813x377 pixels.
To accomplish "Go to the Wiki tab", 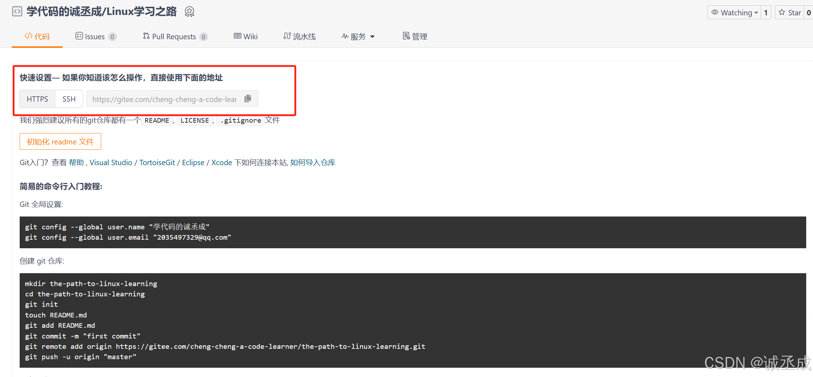I will (x=246, y=36).
